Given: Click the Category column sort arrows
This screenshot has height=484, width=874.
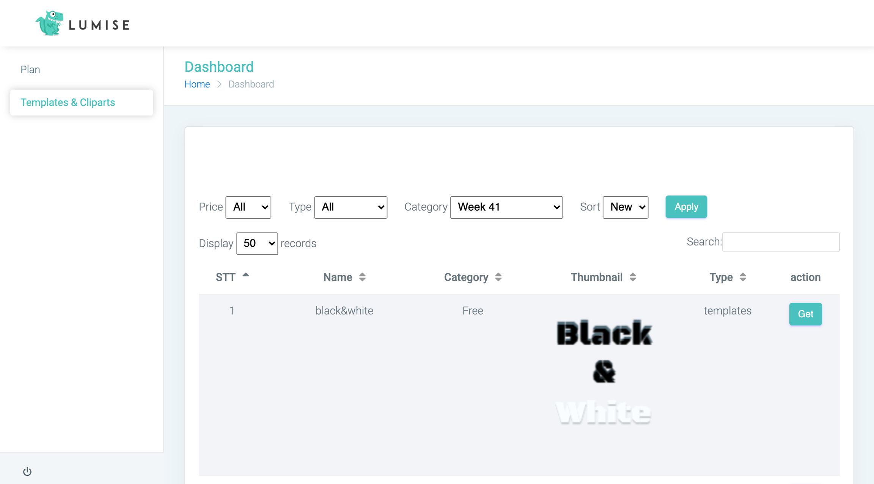Looking at the screenshot, I should click(498, 277).
